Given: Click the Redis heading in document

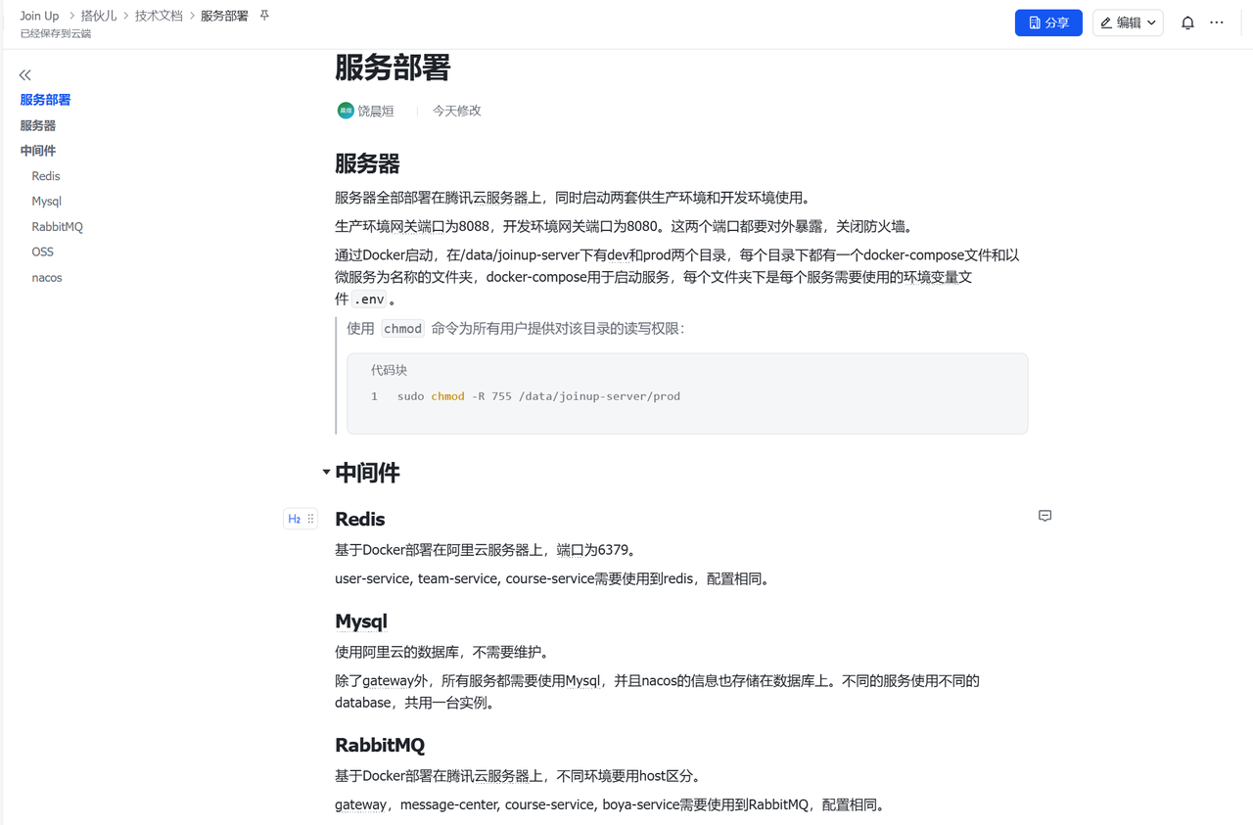Looking at the screenshot, I should point(360,519).
